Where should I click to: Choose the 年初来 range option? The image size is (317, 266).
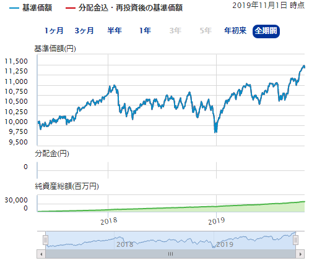click(235, 31)
